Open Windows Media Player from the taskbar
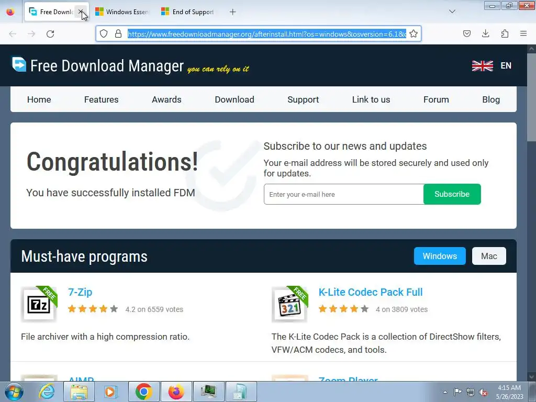Image resolution: width=536 pixels, height=402 pixels. point(110,392)
